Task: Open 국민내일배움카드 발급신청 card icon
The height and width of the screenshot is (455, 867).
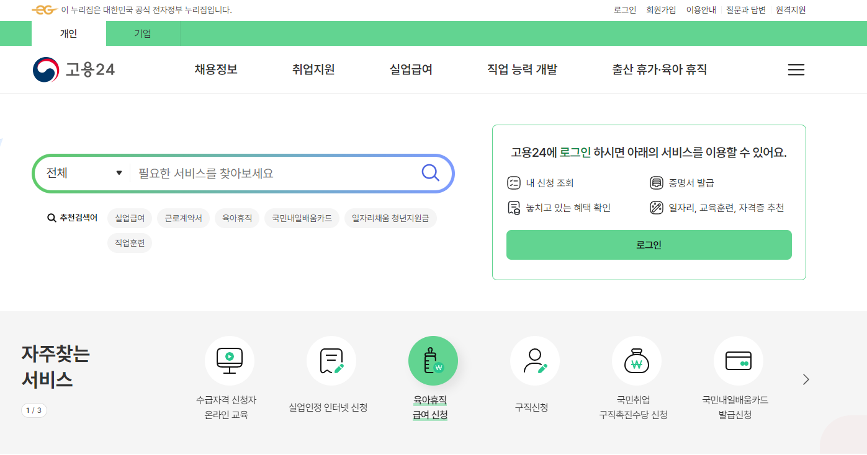Action: click(x=739, y=361)
